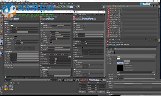Screen dimensions: 161x96
Task: Toggle the X axis lock icon
Action: coord(28,7)
